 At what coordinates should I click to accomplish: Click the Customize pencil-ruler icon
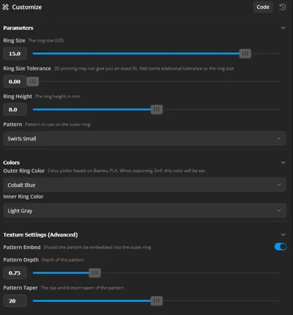click(5, 7)
